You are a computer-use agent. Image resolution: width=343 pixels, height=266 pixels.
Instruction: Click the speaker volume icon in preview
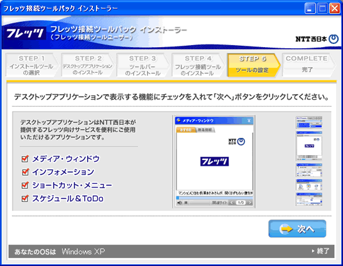(180, 203)
